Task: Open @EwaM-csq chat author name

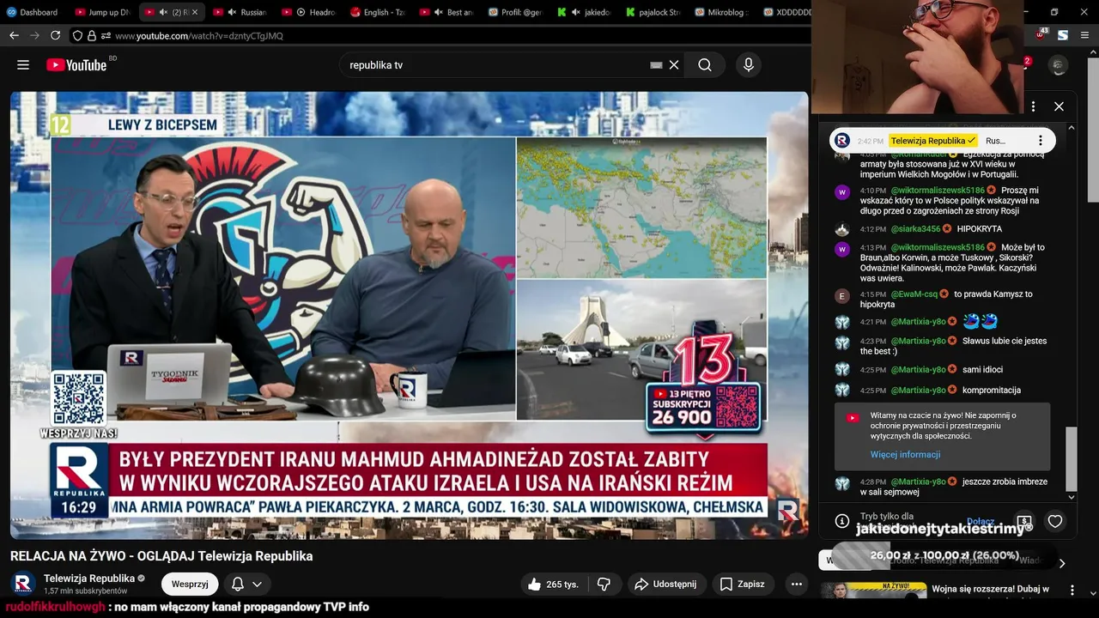Action: coord(914,294)
